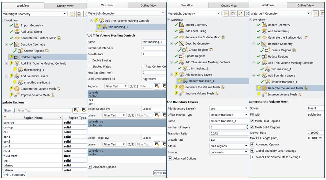The image size is (326, 180).
Task: Click the open folder icon in the Update Regions panel
Action: click(x=72, y=14)
